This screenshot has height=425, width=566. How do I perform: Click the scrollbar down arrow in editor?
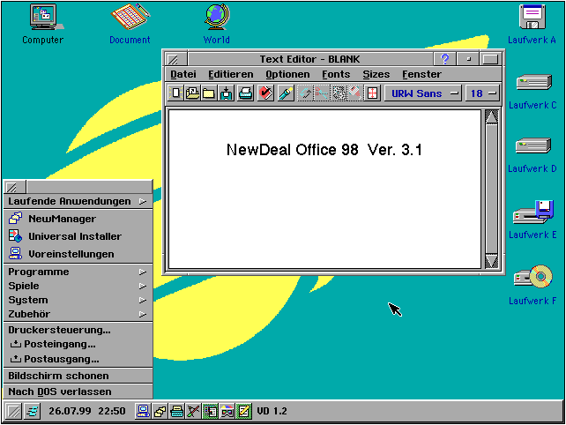[492, 261]
